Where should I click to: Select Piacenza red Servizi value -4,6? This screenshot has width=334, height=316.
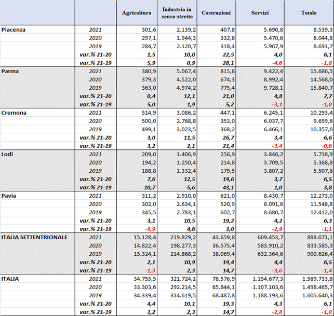(x=277, y=63)
